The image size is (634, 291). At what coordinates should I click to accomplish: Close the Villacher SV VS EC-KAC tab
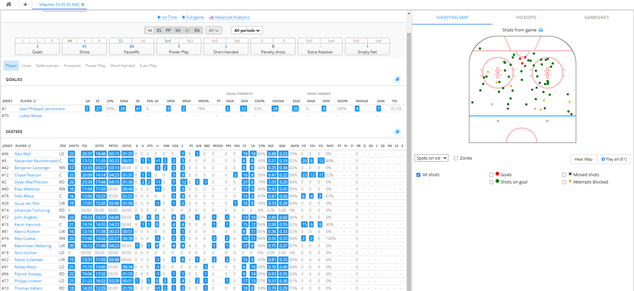83,5
